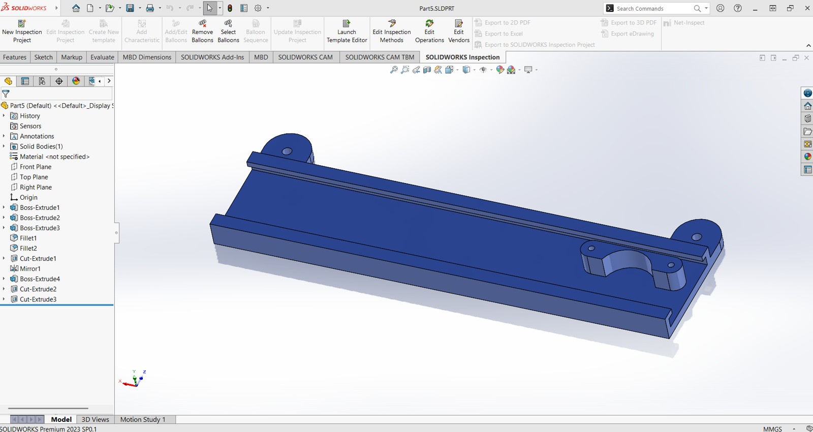This screenshot has height=432, width=813.
Task: Click New Inspection Project
Action: click(22, 32)
